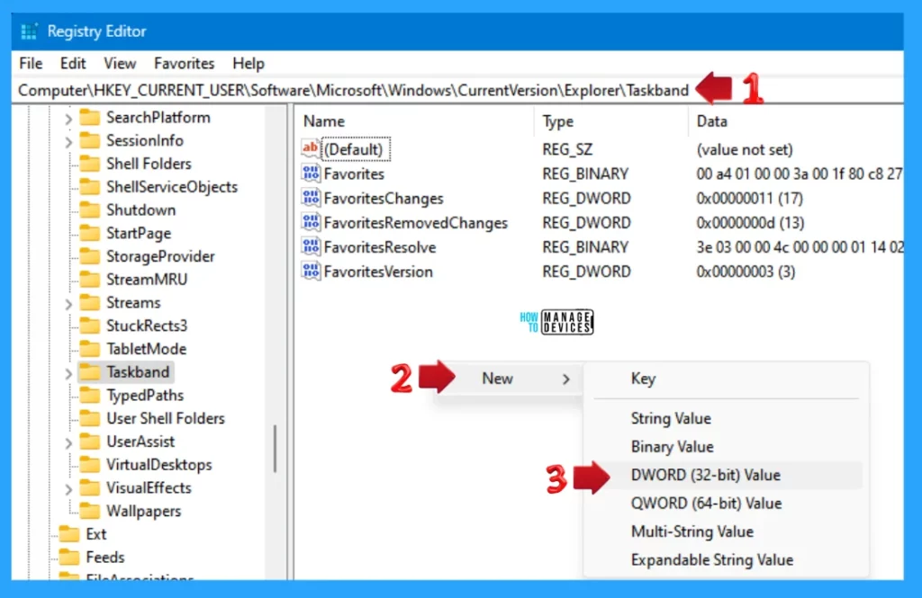The width and height of the screenshot is (922, 598).
Task: Choose String Value from the submenu
Action: (727, 418)
